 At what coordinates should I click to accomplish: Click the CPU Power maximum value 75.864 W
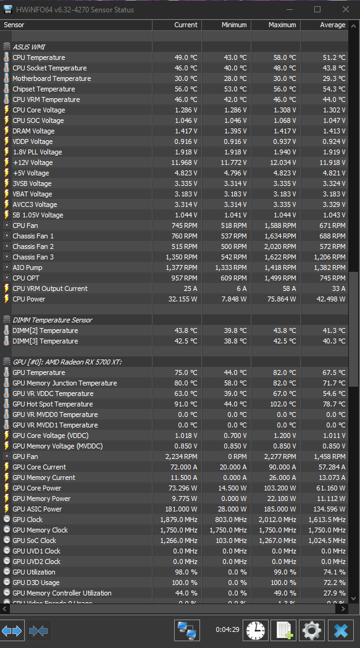click(282, 299)
